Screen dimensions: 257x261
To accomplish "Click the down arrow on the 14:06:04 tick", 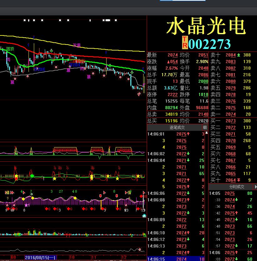I will coord(188,160).
